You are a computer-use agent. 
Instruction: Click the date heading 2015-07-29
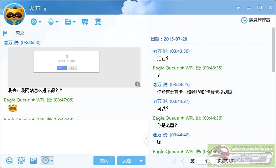point(175,39)
